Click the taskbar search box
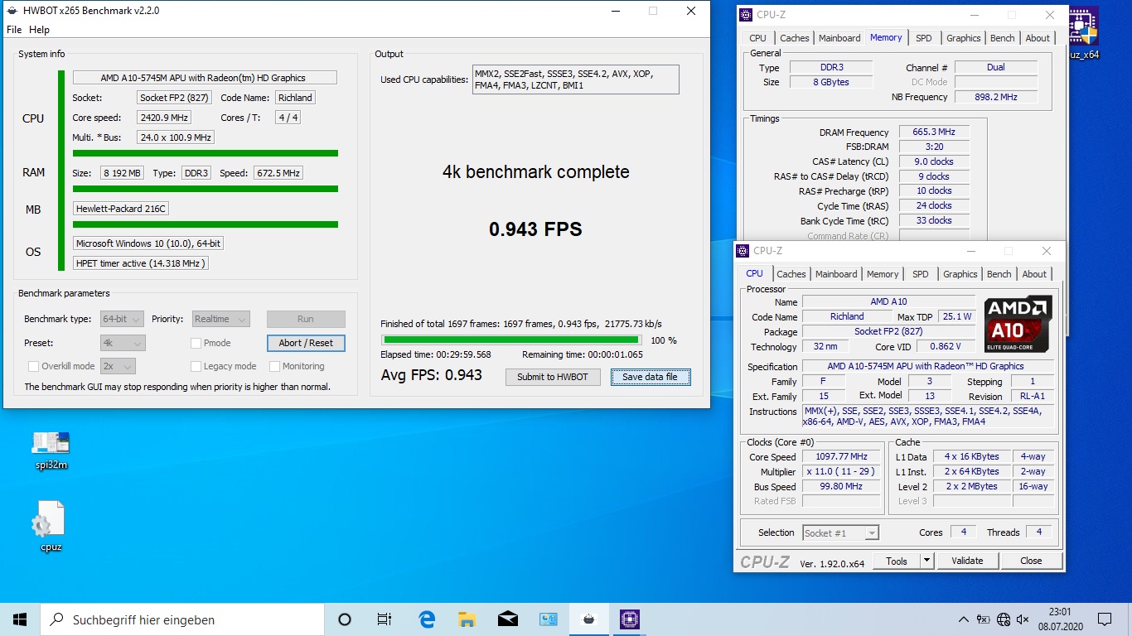 (x=182, y=619)
